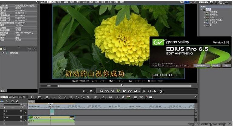Open the 文件 menu
The height and width of the screenshot is (126, 233).
pos(59,2)
